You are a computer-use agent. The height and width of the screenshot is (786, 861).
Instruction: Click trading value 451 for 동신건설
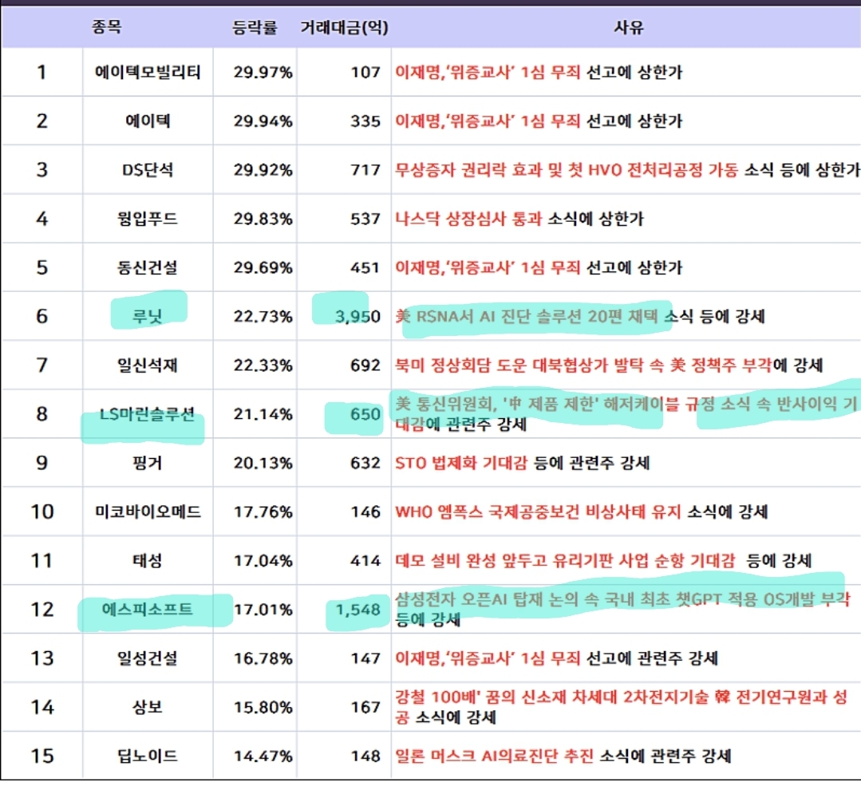365,267
